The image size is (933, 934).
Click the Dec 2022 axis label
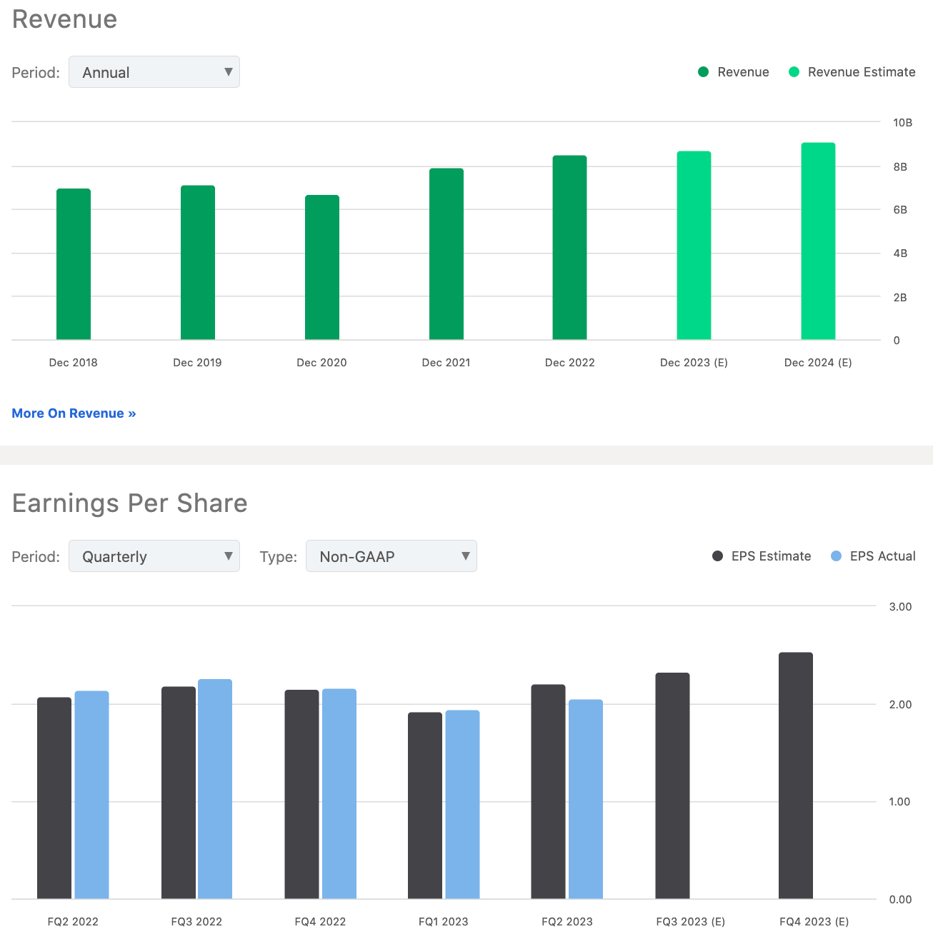tap(569, 362)
